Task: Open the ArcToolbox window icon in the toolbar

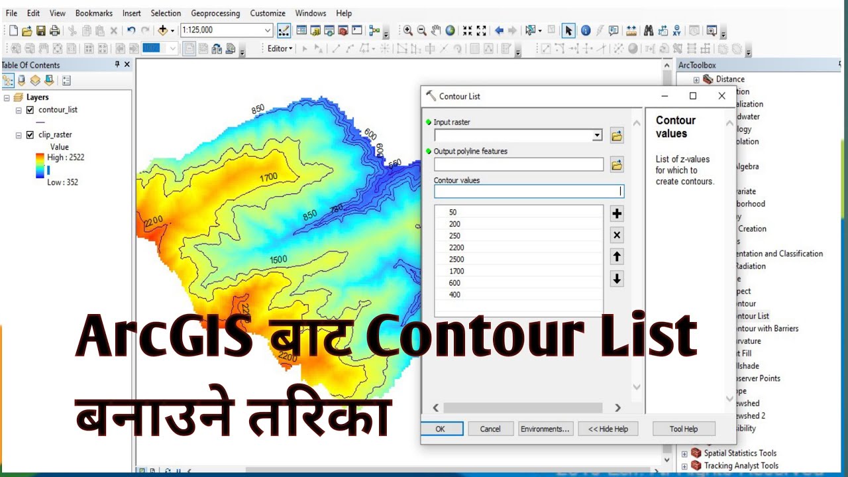Action: click(343, 30)
